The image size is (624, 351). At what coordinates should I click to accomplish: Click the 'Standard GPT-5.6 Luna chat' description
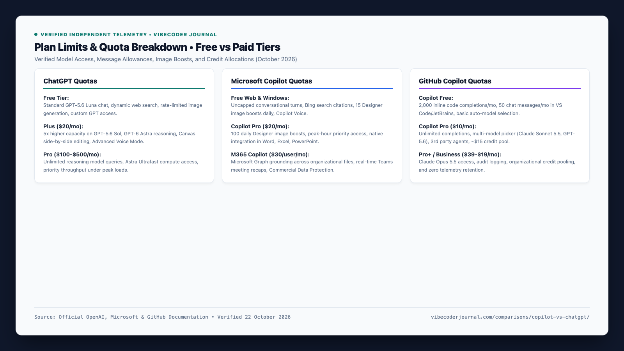123,109
